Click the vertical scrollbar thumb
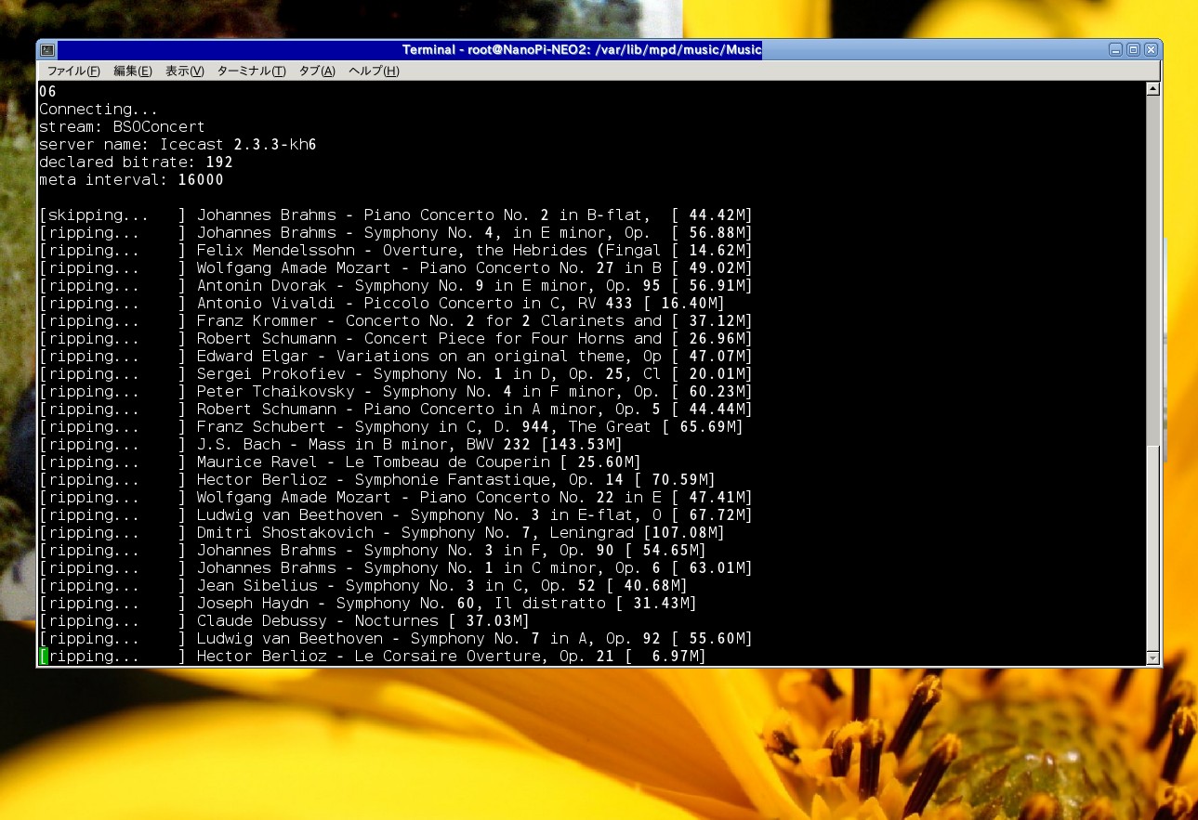1198x820 pixels. pyautogui.click(x=1153, y=546)
